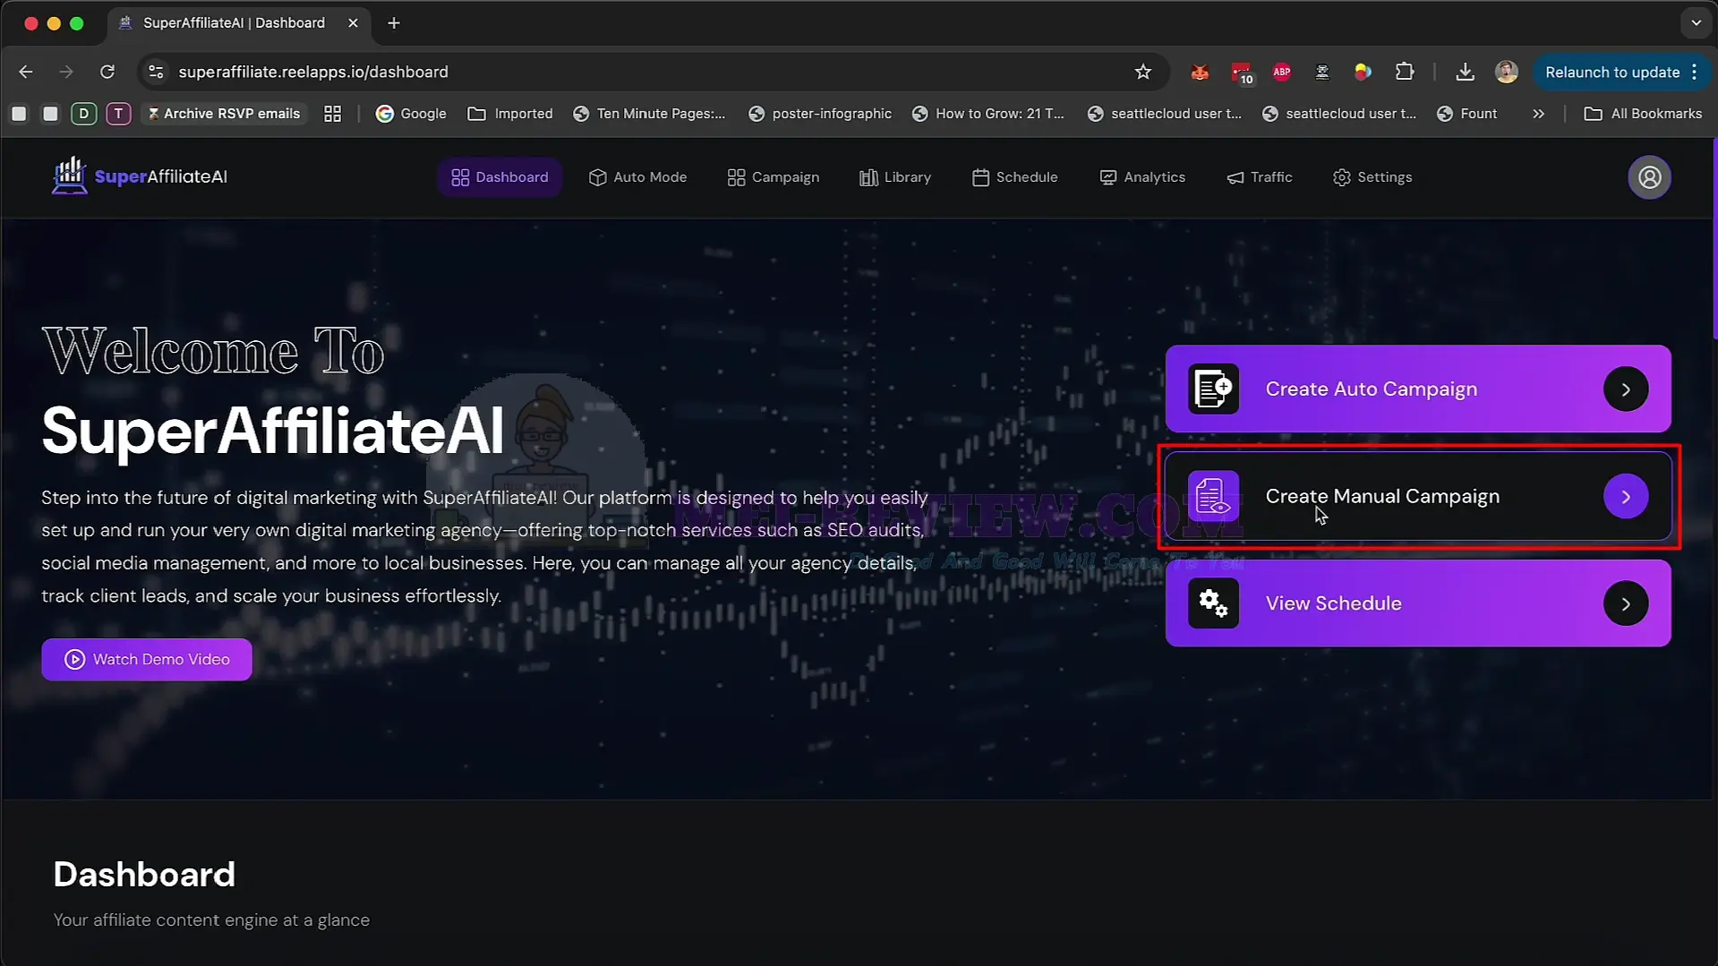The width and height of the screenshot is (1718, 966).
Task: Open the fox extension icon
Action: [1200, 72]
